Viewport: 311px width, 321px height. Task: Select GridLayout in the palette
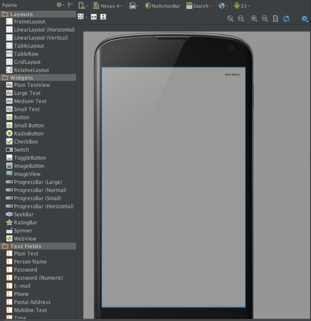click(x=38, y=62)
